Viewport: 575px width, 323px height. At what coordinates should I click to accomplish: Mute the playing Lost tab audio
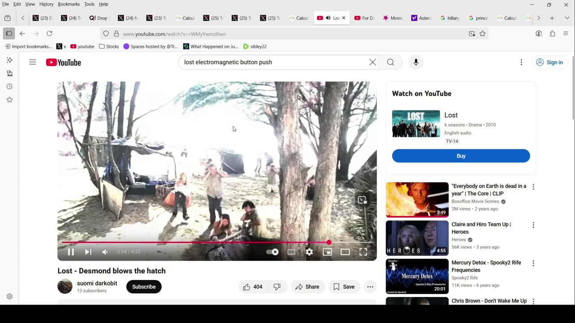[328, 18]
